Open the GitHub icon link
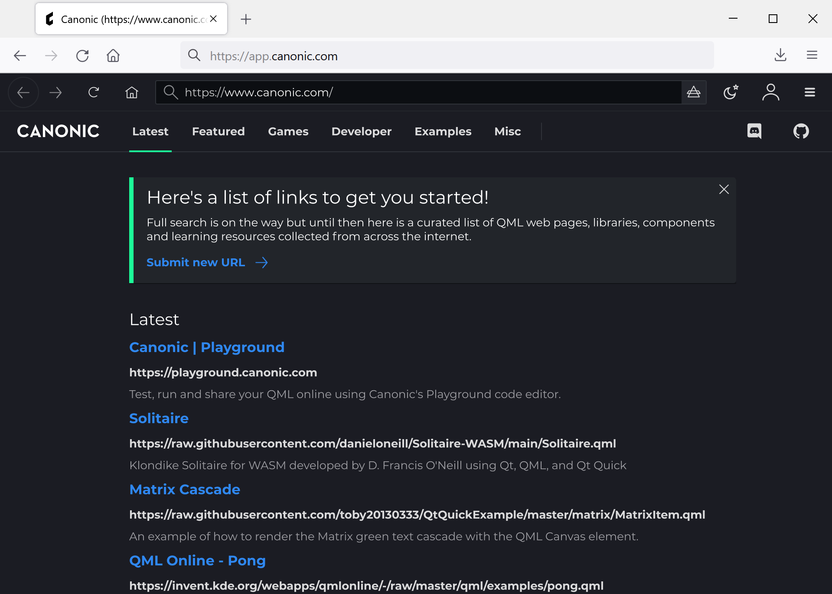 801,131
